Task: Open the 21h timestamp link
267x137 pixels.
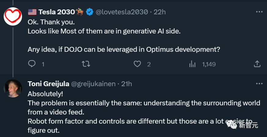Action: click(x=127, y=84)
